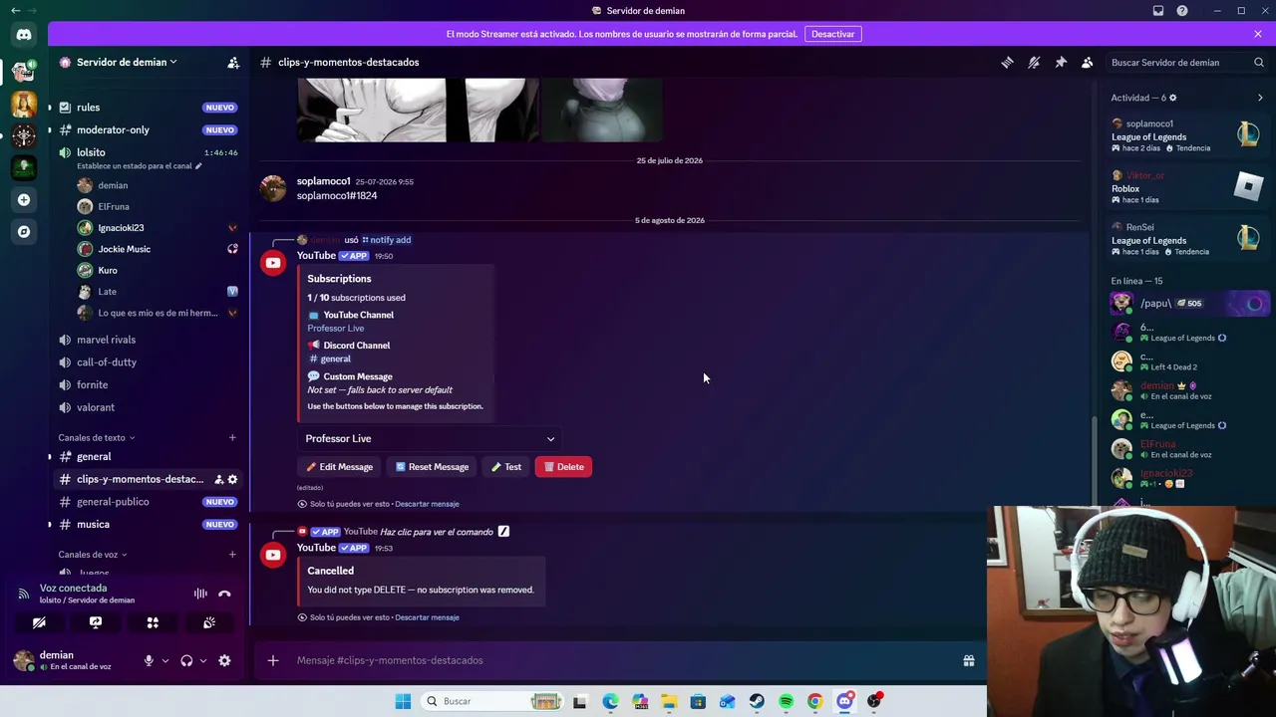The width and height of the screenshot is (1276, 717).
Task: Click the search magnifier icon
Action: tap(1258, 62)
